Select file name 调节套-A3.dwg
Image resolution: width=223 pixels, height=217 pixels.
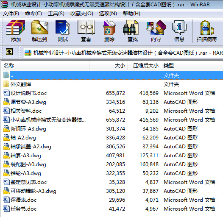pyautogui.click(x=28, y=102)
